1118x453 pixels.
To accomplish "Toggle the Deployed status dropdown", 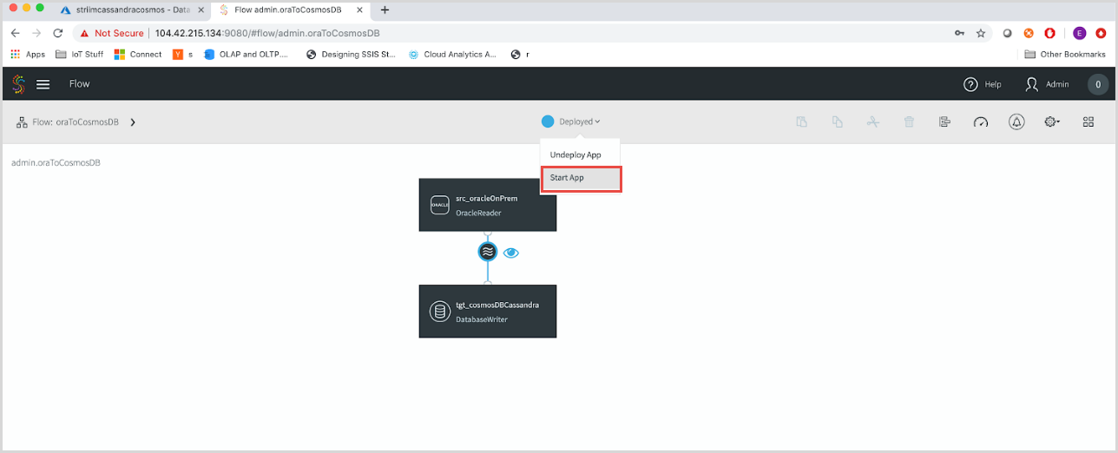I will click(x=573, y=121).
